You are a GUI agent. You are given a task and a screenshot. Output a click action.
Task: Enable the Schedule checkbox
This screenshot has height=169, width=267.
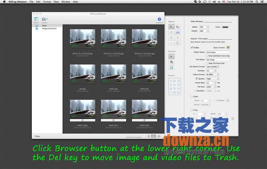tap(215, 101)
